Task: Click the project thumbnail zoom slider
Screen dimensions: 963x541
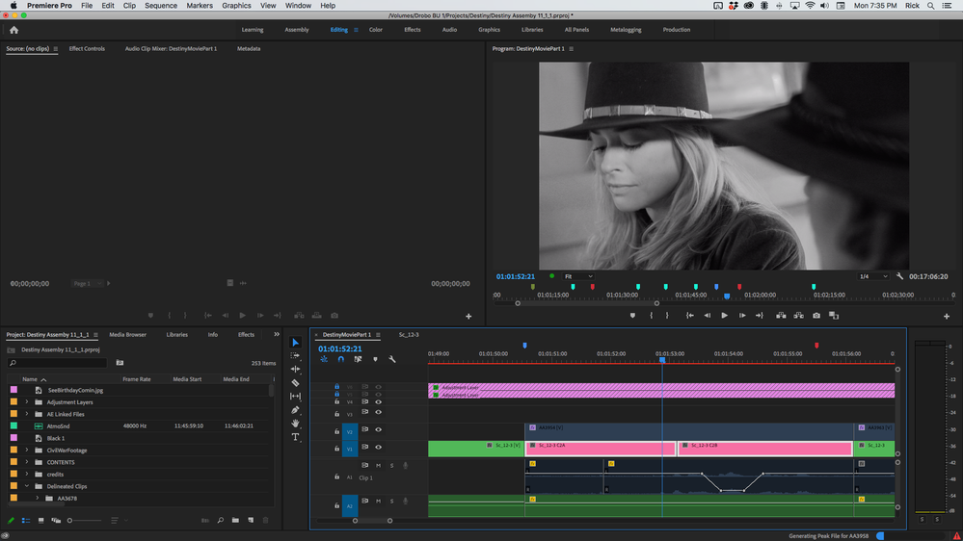Action: 70,521
